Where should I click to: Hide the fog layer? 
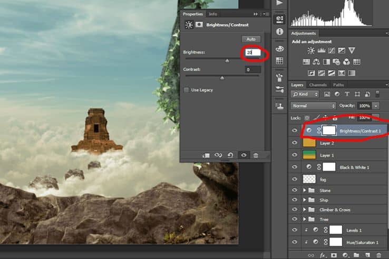(x=295, y=179)
